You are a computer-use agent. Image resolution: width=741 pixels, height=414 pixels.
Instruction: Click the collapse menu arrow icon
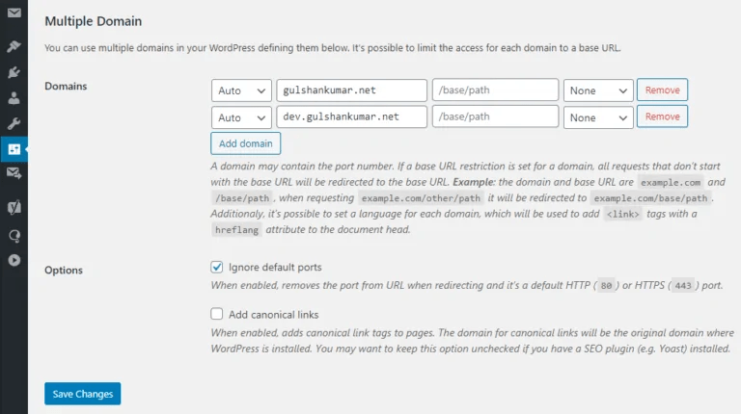click(x=14, y=259)
